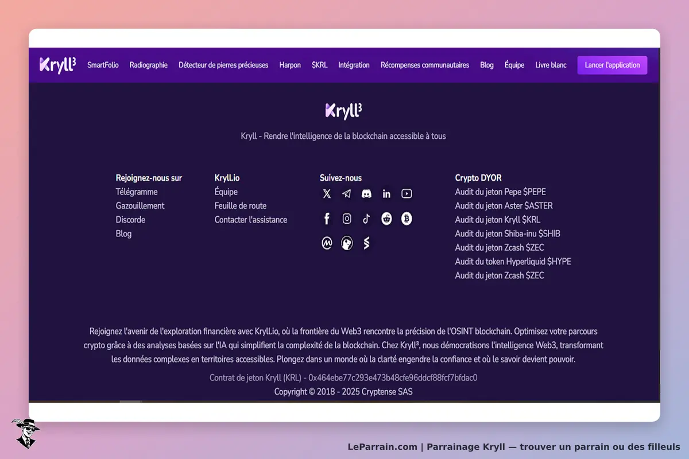
Task: Open Audit du jeton Pepe $PEPE
Action: point(501,192)
